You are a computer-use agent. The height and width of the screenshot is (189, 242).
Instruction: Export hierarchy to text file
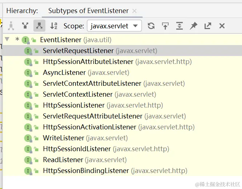(208, 25)
